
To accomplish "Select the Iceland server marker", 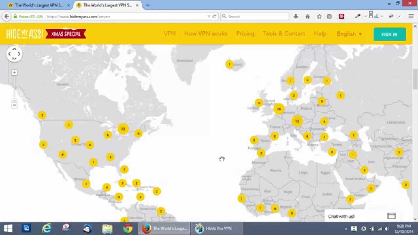I will click(229, 64).
